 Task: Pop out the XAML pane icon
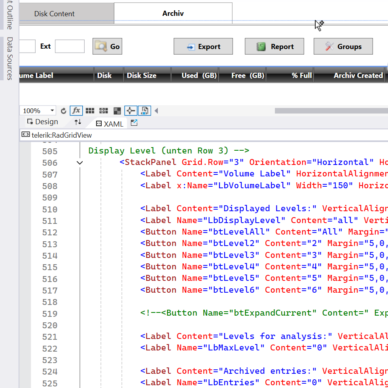click(x=134, y=123)
